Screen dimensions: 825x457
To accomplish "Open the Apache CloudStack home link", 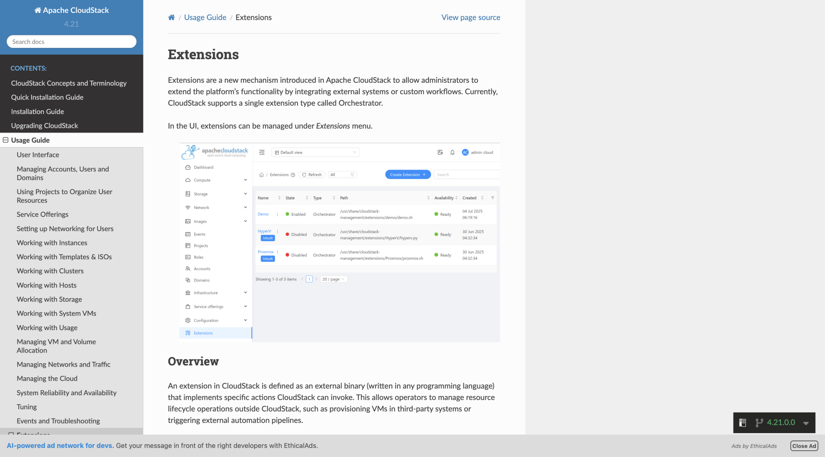I will coord(72,10).
